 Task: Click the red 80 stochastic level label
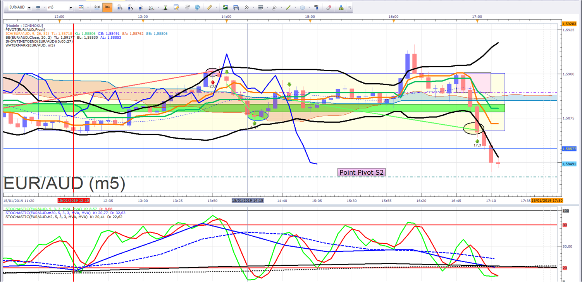pos(565,225)
